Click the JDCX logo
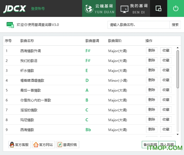This screenshot has width=184, height=155. coord(15,9)
